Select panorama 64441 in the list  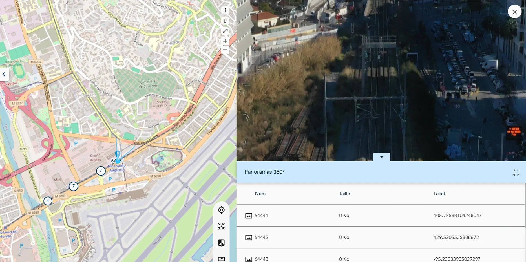261,216
